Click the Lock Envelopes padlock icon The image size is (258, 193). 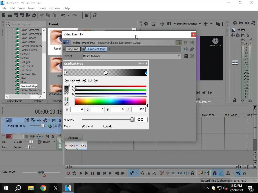point(192,173)
